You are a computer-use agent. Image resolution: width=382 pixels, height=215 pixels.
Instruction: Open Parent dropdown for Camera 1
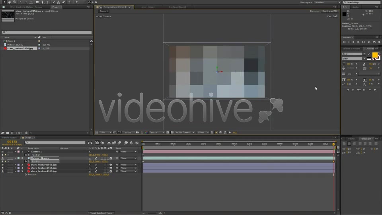129,152
